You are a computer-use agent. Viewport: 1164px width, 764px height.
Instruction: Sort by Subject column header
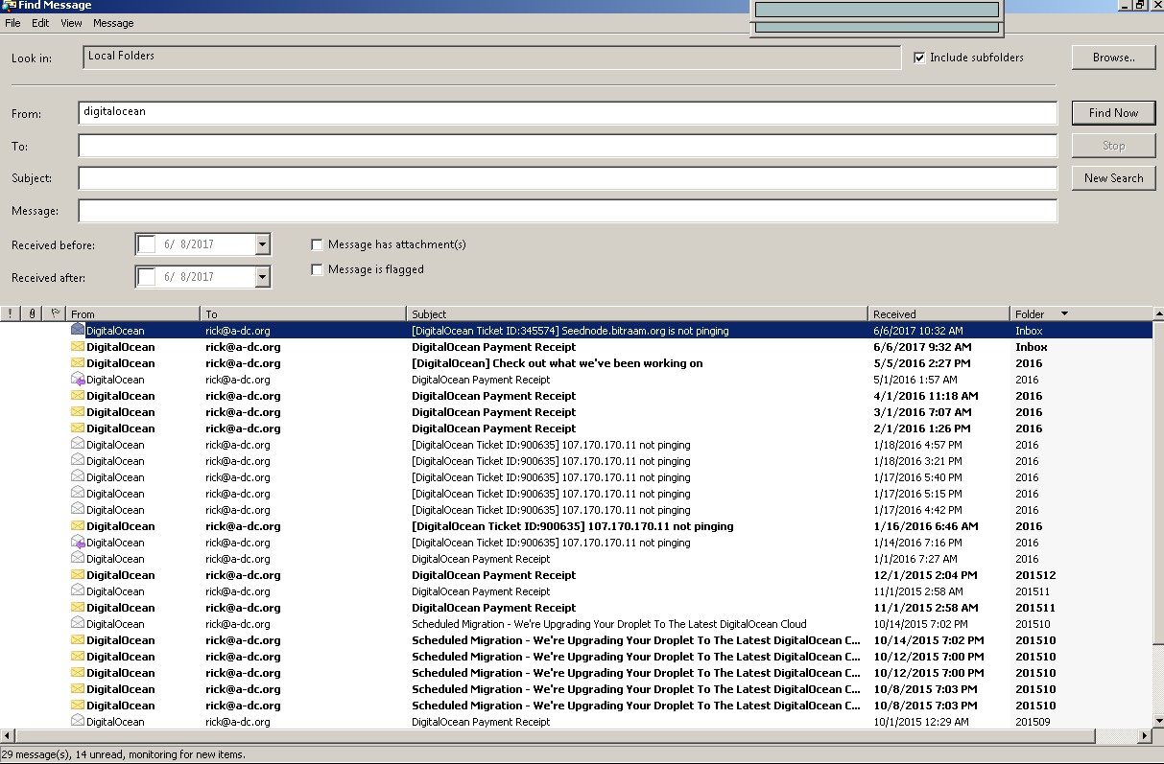tap(638, 313)
